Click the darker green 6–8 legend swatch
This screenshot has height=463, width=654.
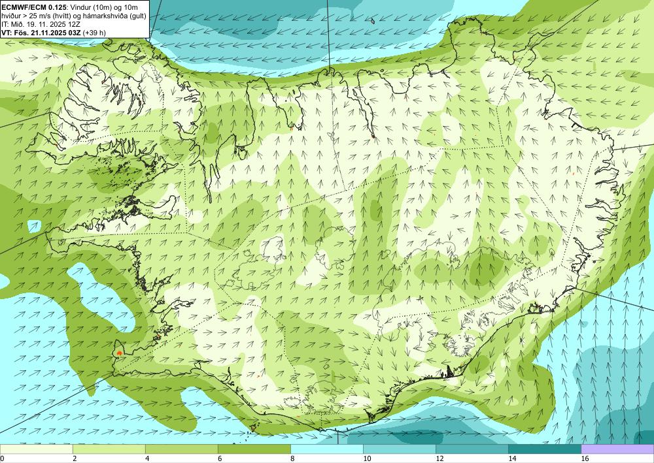(x=254, y=449)
